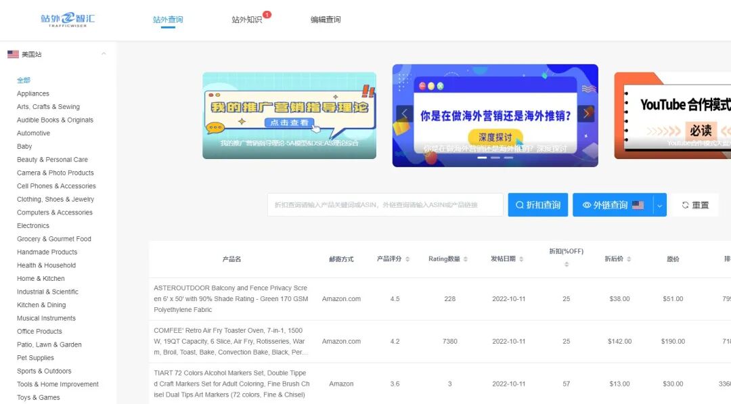Click the 站外智汇 logo at top left

66,18
